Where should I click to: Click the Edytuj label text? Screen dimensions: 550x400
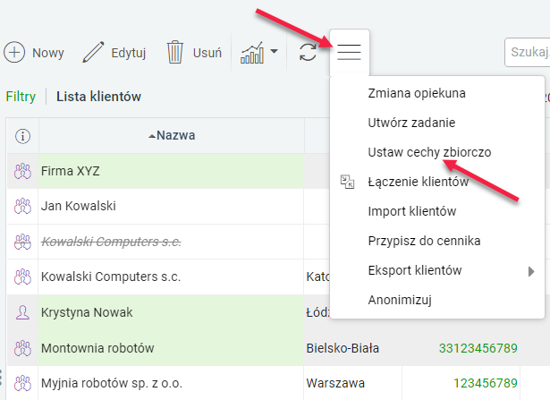[129, 53]
